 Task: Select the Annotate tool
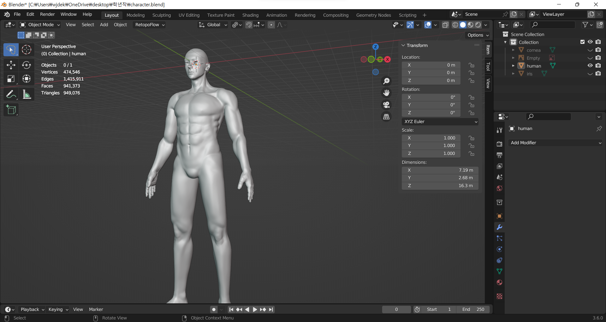tap(11, 94)
